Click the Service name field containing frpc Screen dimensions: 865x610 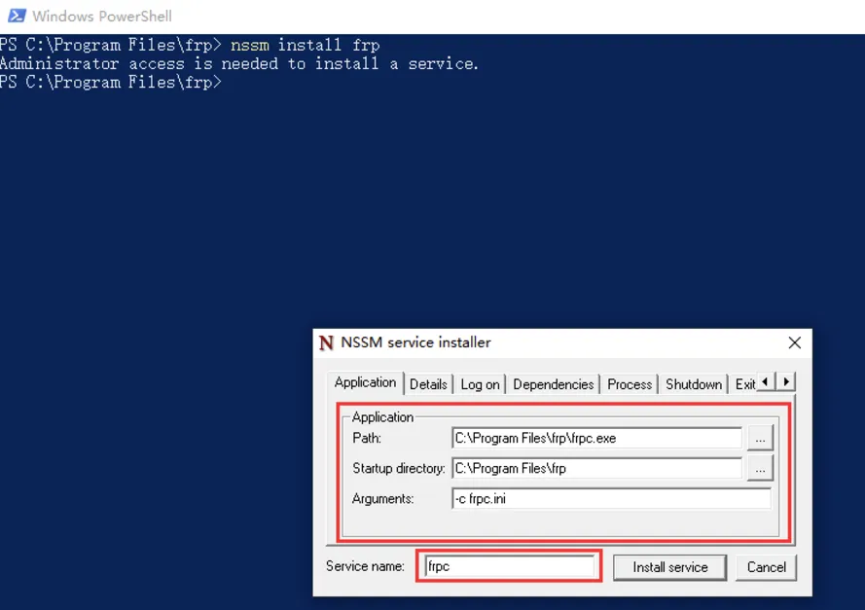click(509, 566)
